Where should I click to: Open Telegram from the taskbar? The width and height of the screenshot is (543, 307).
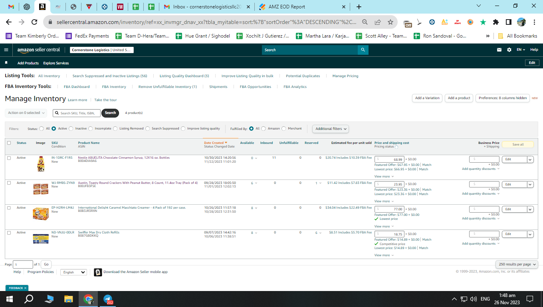(x=108, y=299)
